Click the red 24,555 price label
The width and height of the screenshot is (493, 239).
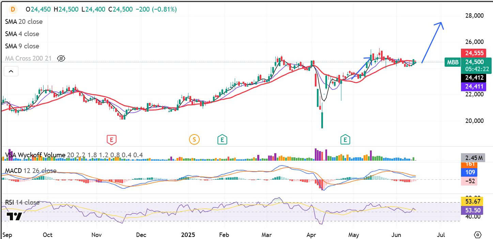point(474,53)
